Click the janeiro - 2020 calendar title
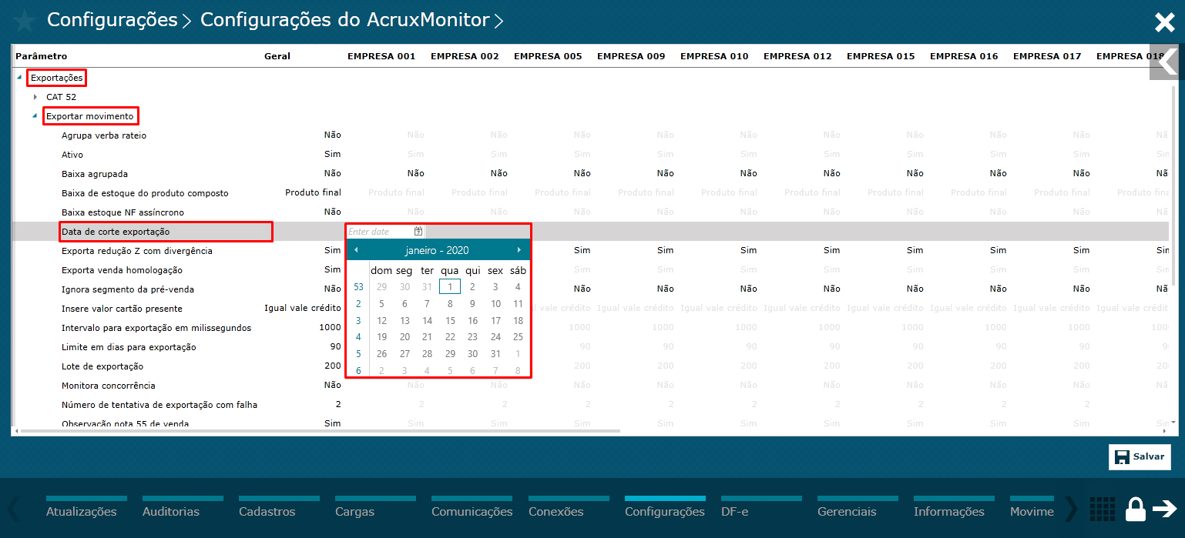Image resolution: width=1185 pixels, height=538 pixels. (437, 250)
